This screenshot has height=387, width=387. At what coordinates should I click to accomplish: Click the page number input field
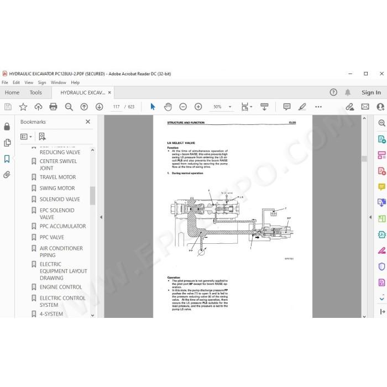116,107
